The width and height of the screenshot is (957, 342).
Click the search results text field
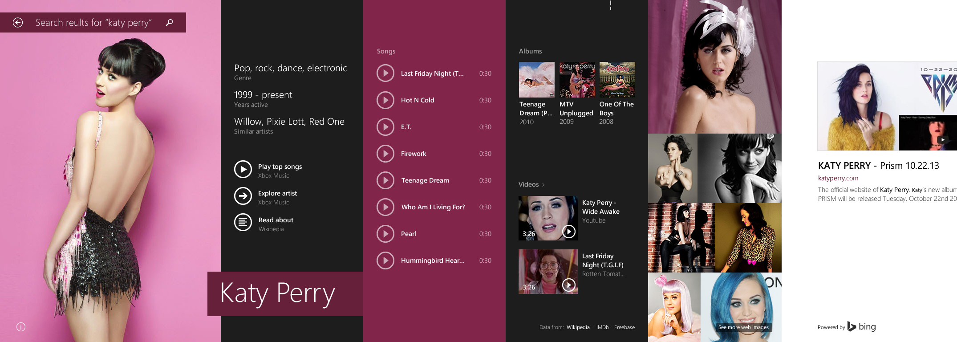(x=93, y=22)
